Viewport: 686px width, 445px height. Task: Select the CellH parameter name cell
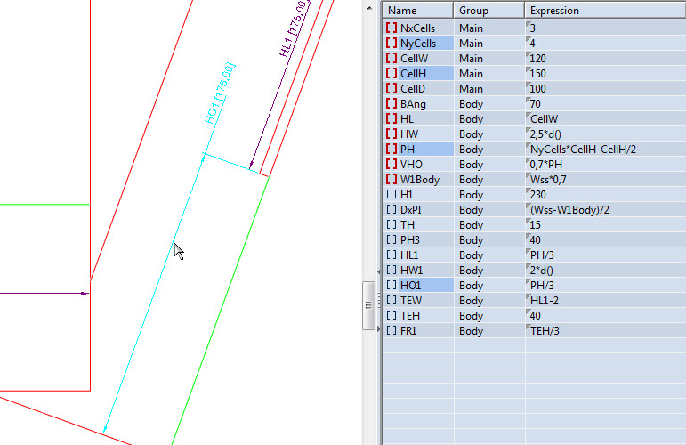click(x=414, y=74)
